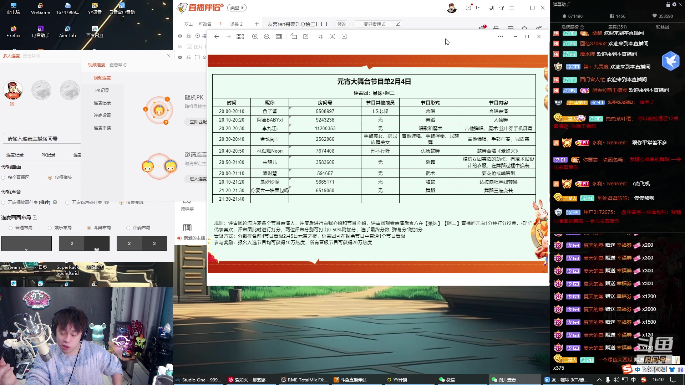Select 仅摄像头 transmission option
This screenshot has width=685, height=385.
click(x=60, y=178)
